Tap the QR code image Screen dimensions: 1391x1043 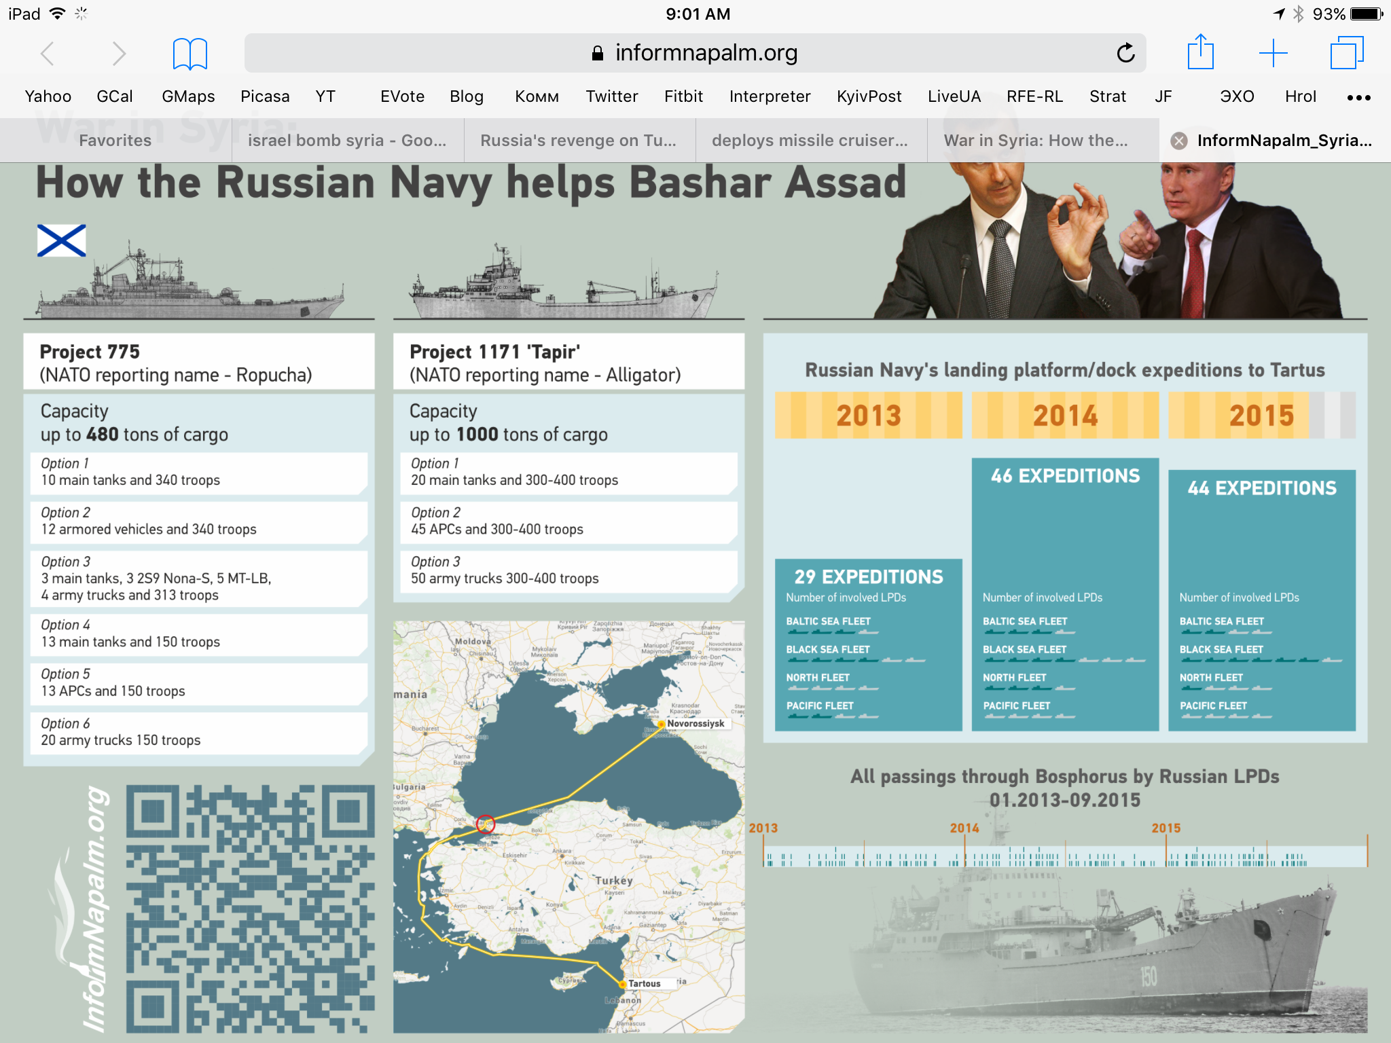point(250,909)
